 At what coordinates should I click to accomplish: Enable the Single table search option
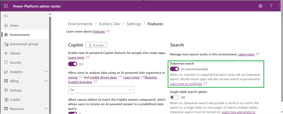pos(174,97)
